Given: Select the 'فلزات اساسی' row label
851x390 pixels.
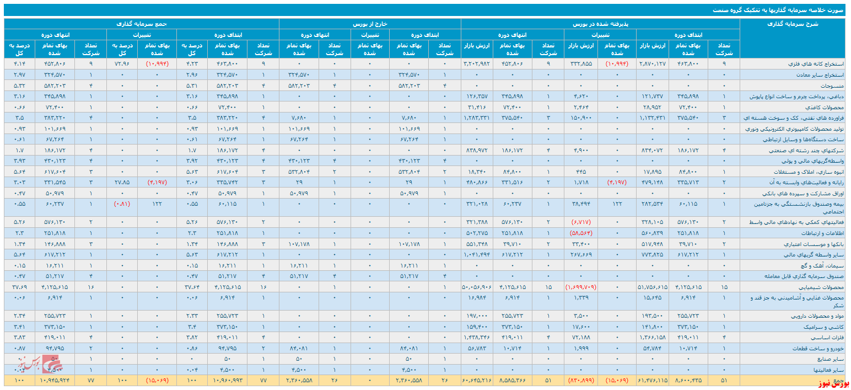Looking at the screenshot, I should [x=828, y=338].
